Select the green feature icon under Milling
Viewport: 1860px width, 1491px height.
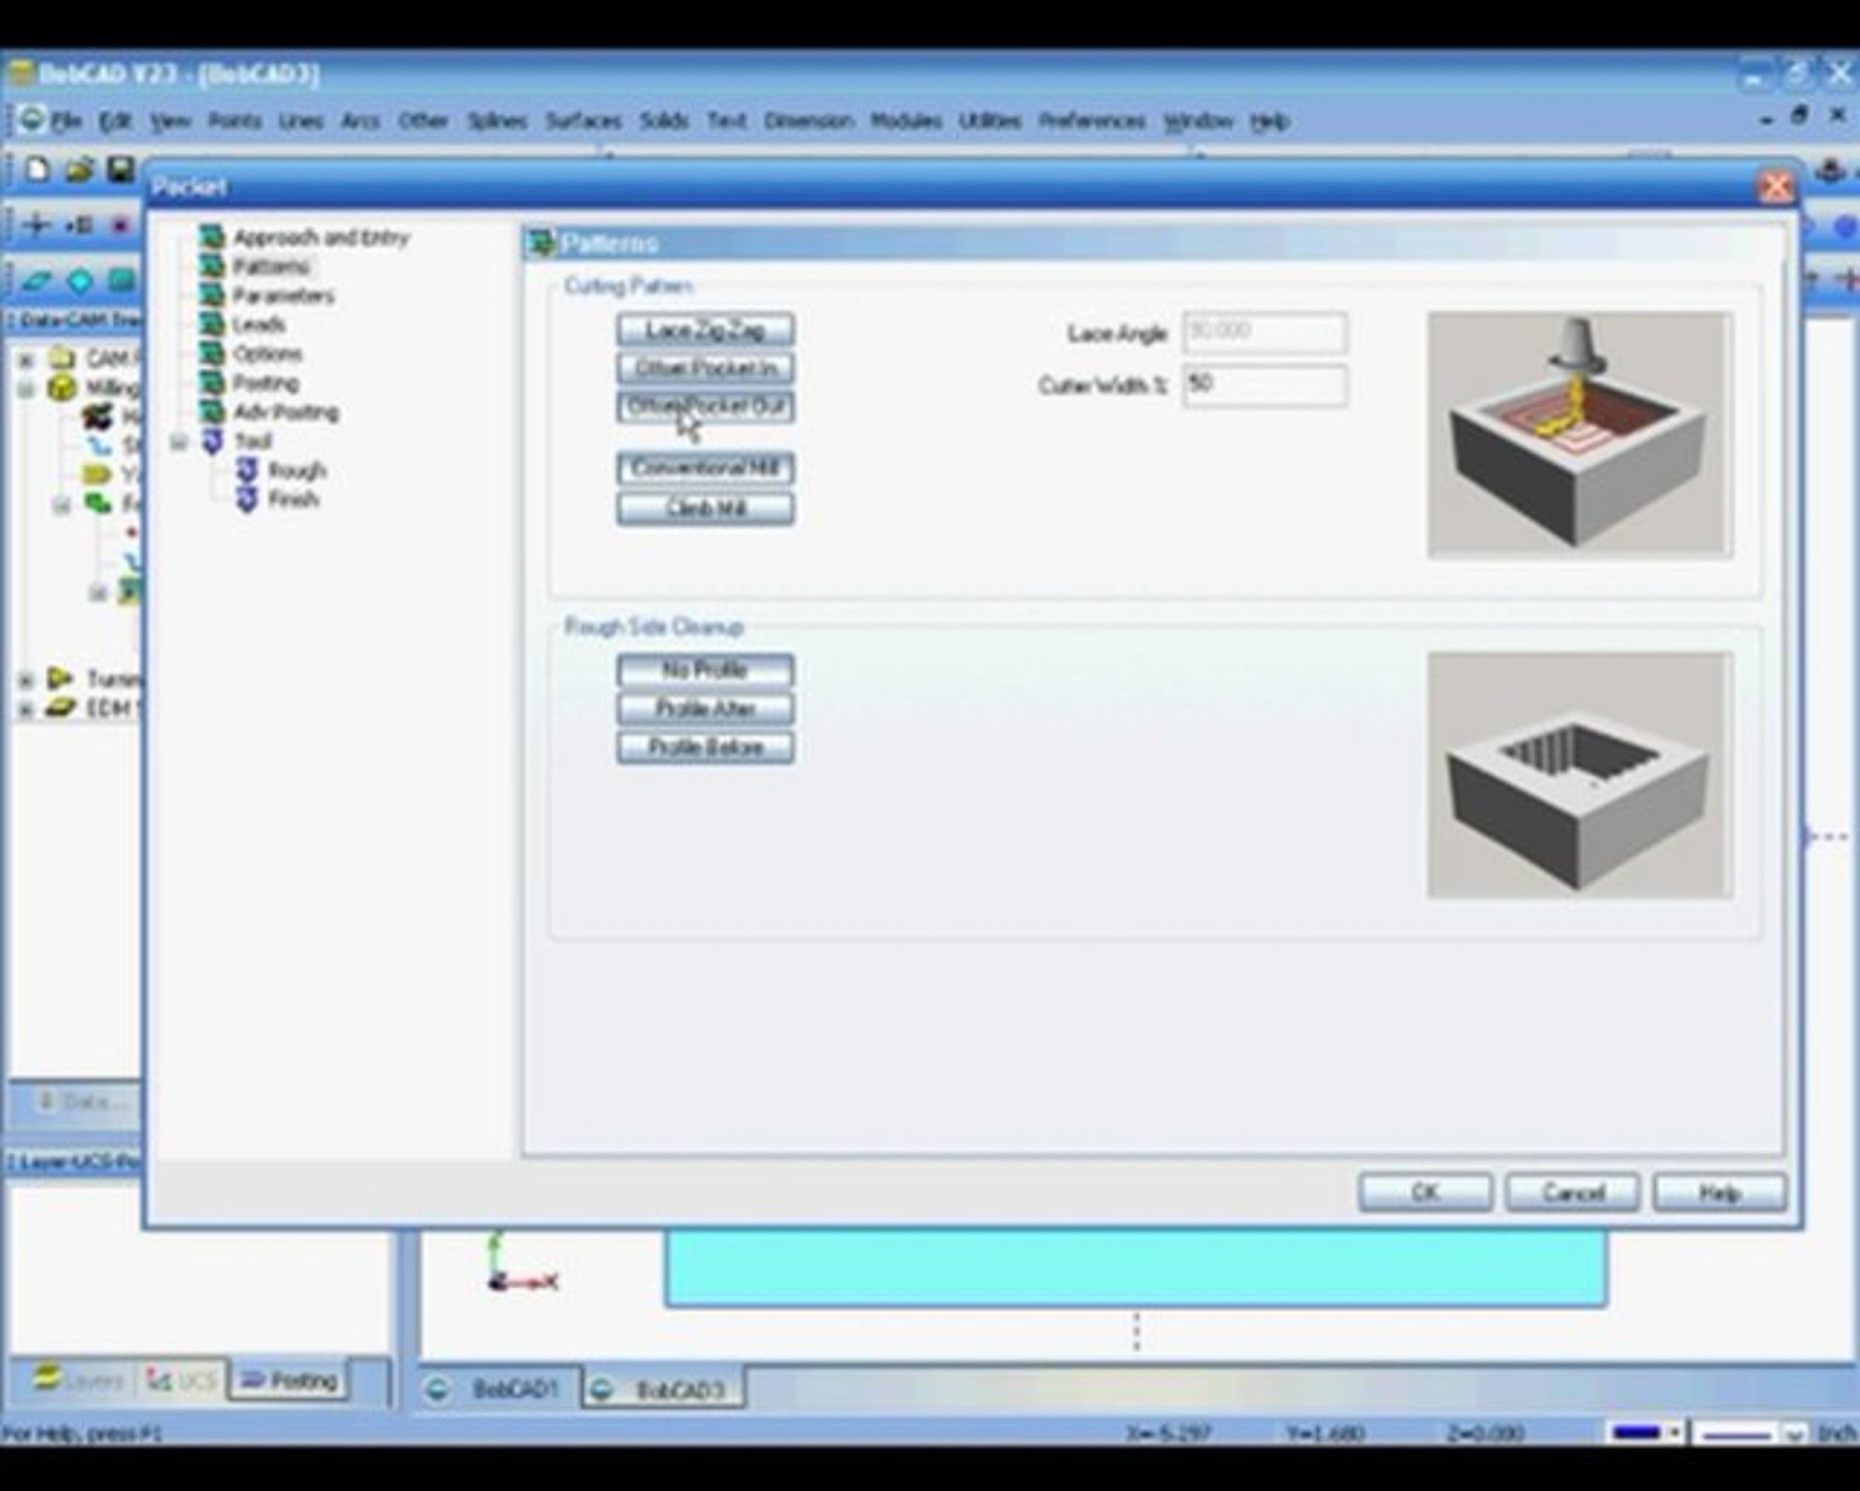click(98, 503)
